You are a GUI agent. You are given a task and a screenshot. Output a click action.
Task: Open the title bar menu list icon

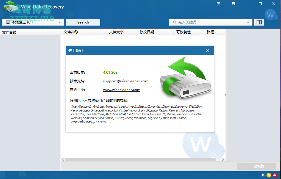coord(234,4)
